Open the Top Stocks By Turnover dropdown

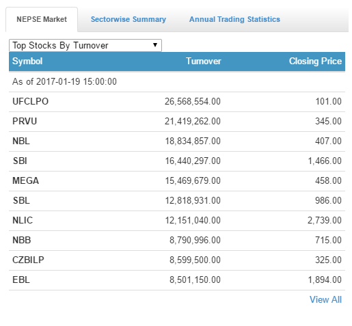85,45
